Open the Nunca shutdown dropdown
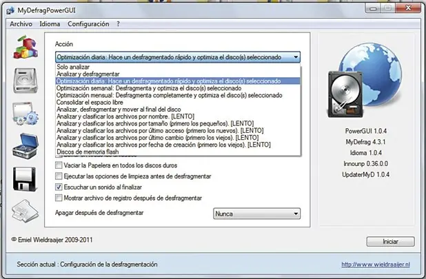 tap(256, 214)
